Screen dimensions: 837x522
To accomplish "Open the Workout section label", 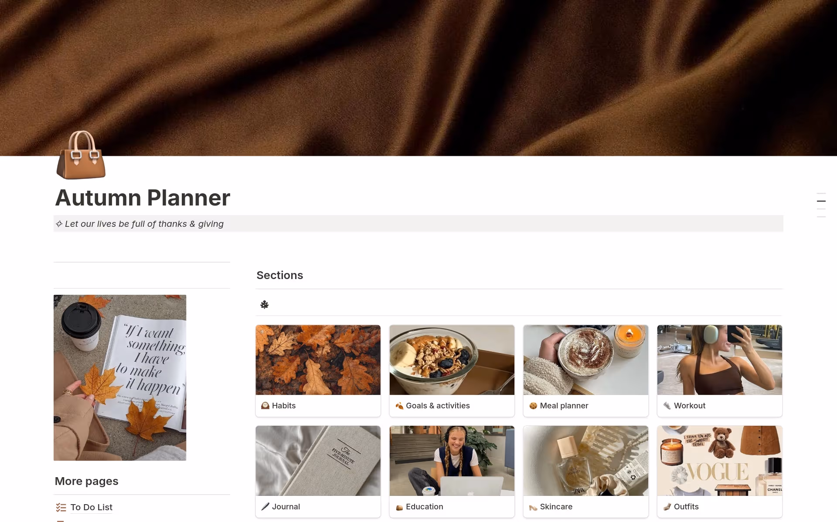I will click(x=689, y=406).
